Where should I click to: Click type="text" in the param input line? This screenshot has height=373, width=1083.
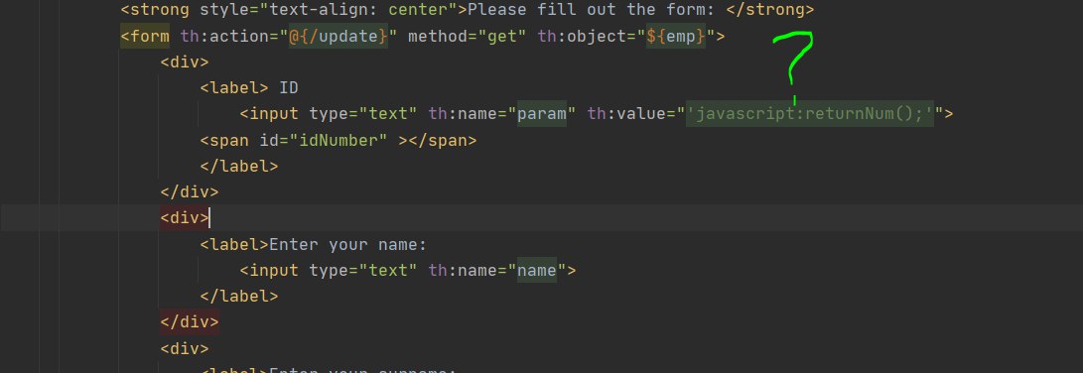(x=363, y=114)
